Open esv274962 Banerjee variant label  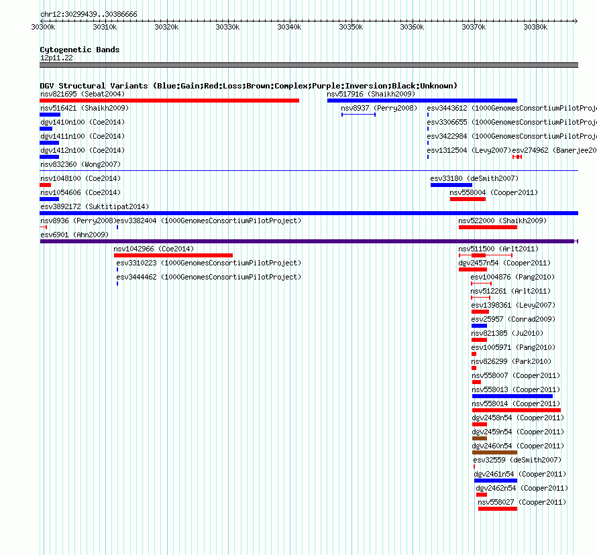pos(554,150)
